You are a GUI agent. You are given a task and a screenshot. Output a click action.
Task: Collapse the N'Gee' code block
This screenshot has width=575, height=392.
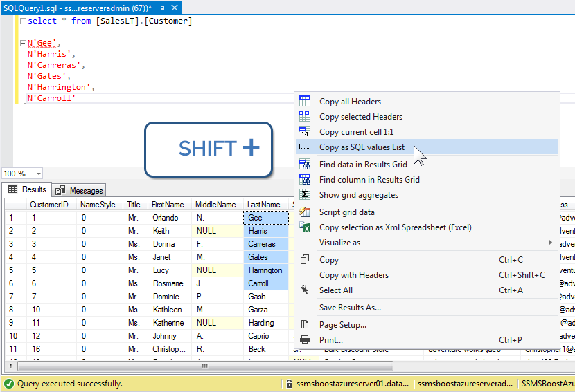pyautogui.click(x=23, y=43)
